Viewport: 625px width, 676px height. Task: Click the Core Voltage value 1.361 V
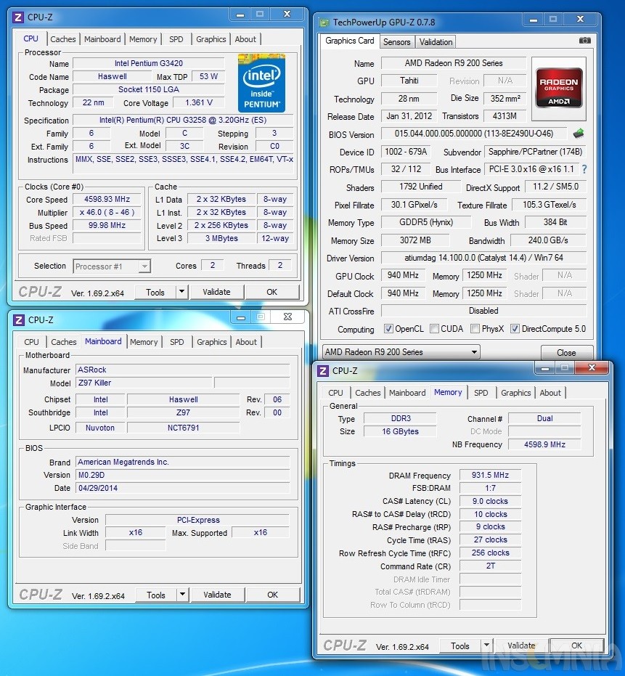pyautogui.click(x=199, y=102)
